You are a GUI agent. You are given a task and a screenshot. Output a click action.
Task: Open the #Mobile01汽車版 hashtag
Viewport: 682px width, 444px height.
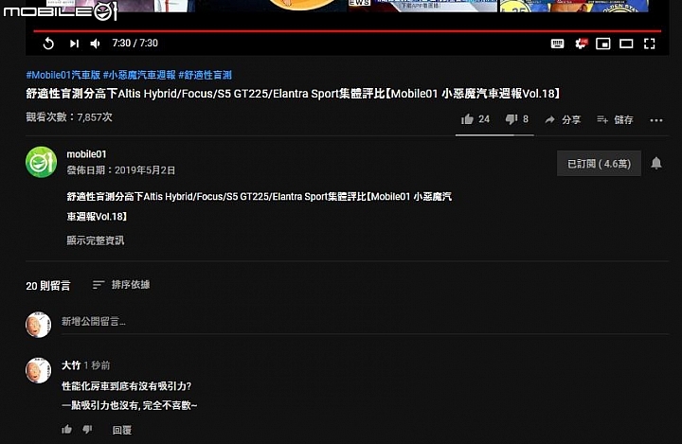(x=63, y=75)
